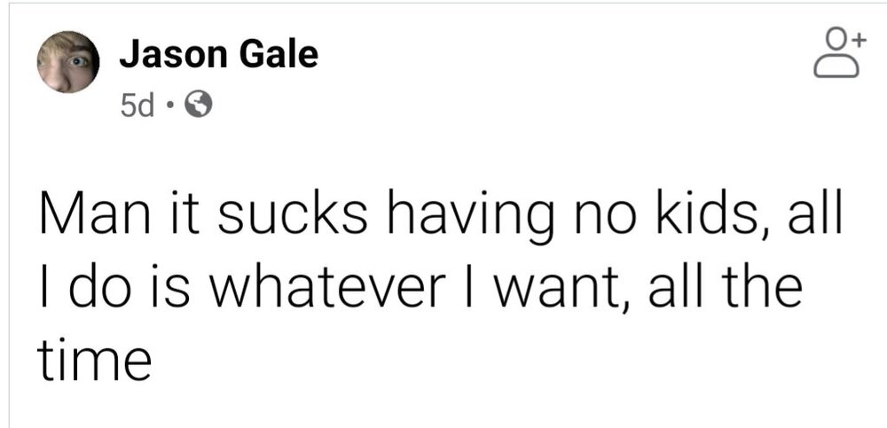This screenshot has width=887, height=428.
Task: Click the word "time" on the last line
Action: coord(91,360)
